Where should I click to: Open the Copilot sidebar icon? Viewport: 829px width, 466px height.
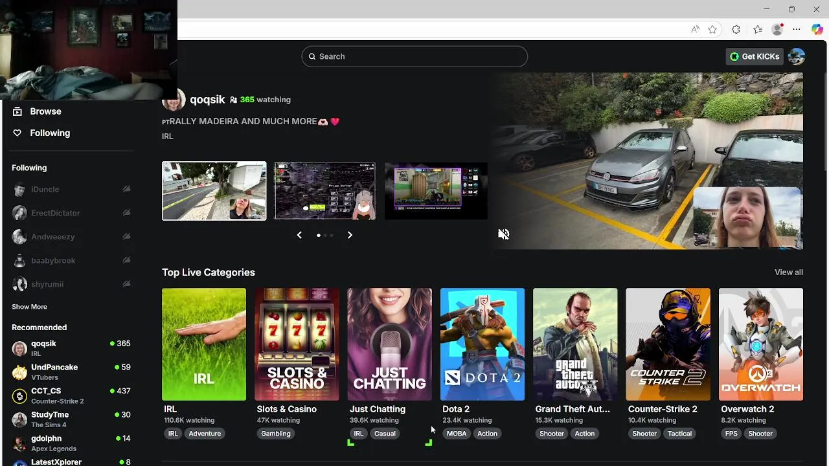click(x=817, y=29)
